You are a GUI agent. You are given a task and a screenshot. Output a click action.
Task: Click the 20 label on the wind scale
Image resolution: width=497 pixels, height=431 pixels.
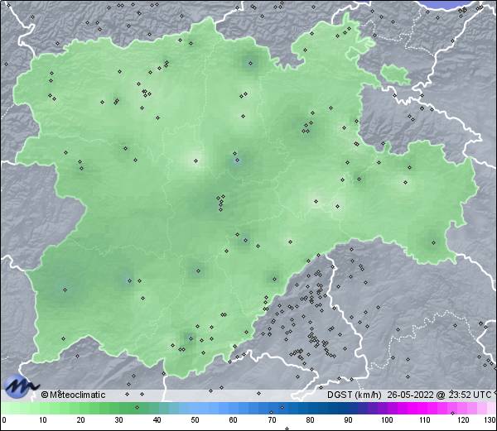[x=81, y=420]
